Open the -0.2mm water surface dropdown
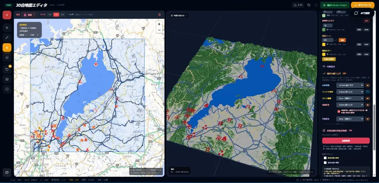 point(350,85)
